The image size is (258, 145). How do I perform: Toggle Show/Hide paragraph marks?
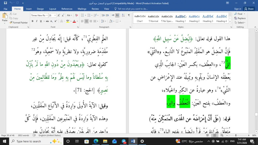coord(129,15)
